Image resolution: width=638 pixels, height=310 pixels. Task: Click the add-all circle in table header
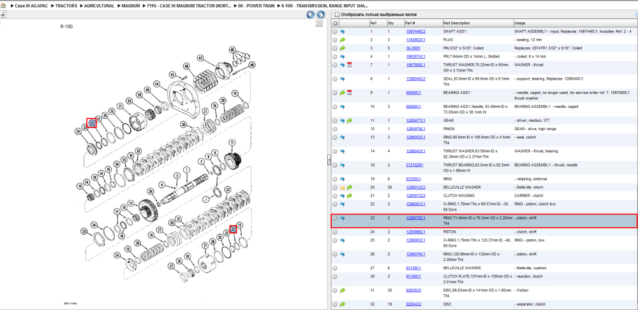335,23
